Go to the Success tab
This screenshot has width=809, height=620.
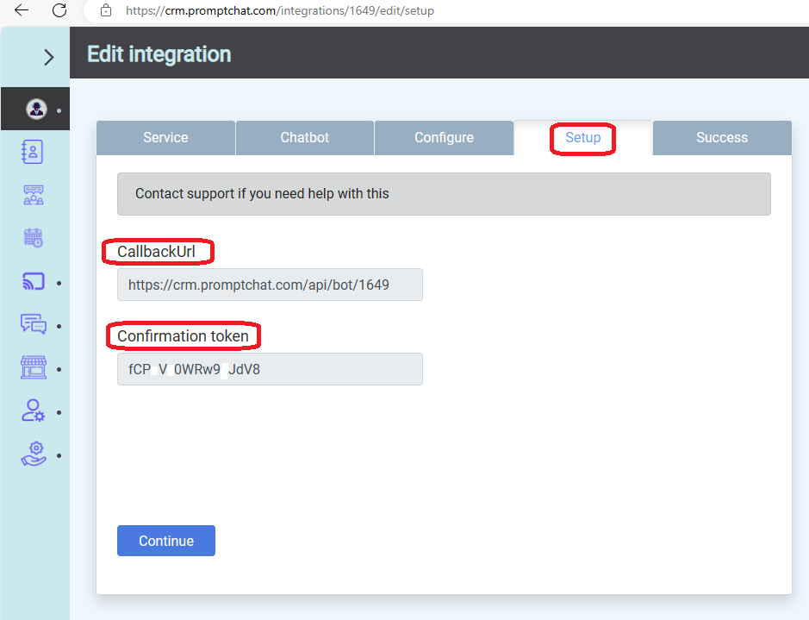tap(722, 138)
